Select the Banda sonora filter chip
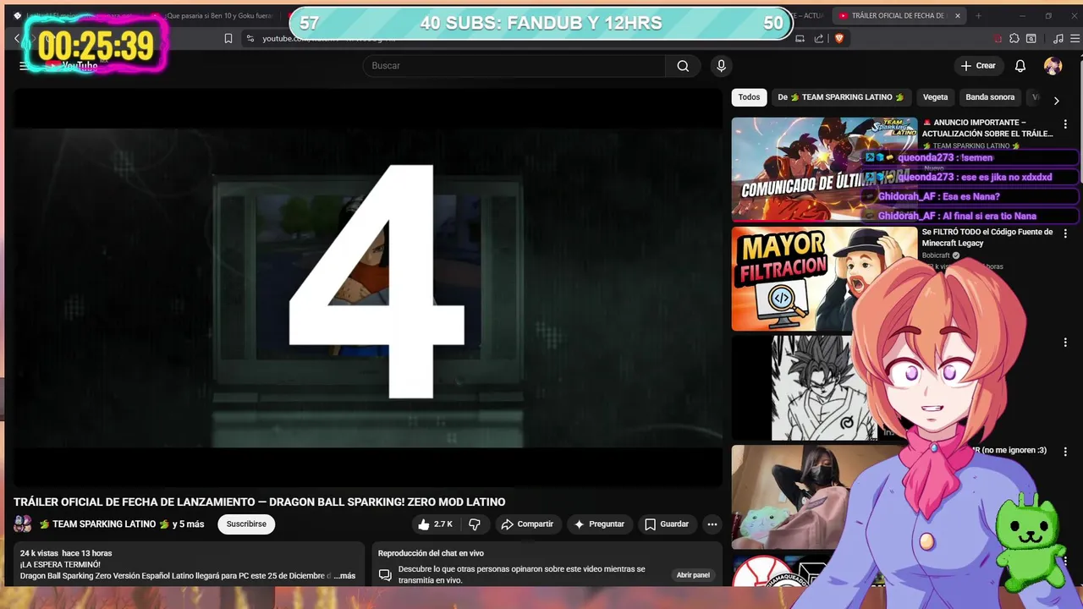The height and width of the screenshot is (609, 1083). [990, 97]
